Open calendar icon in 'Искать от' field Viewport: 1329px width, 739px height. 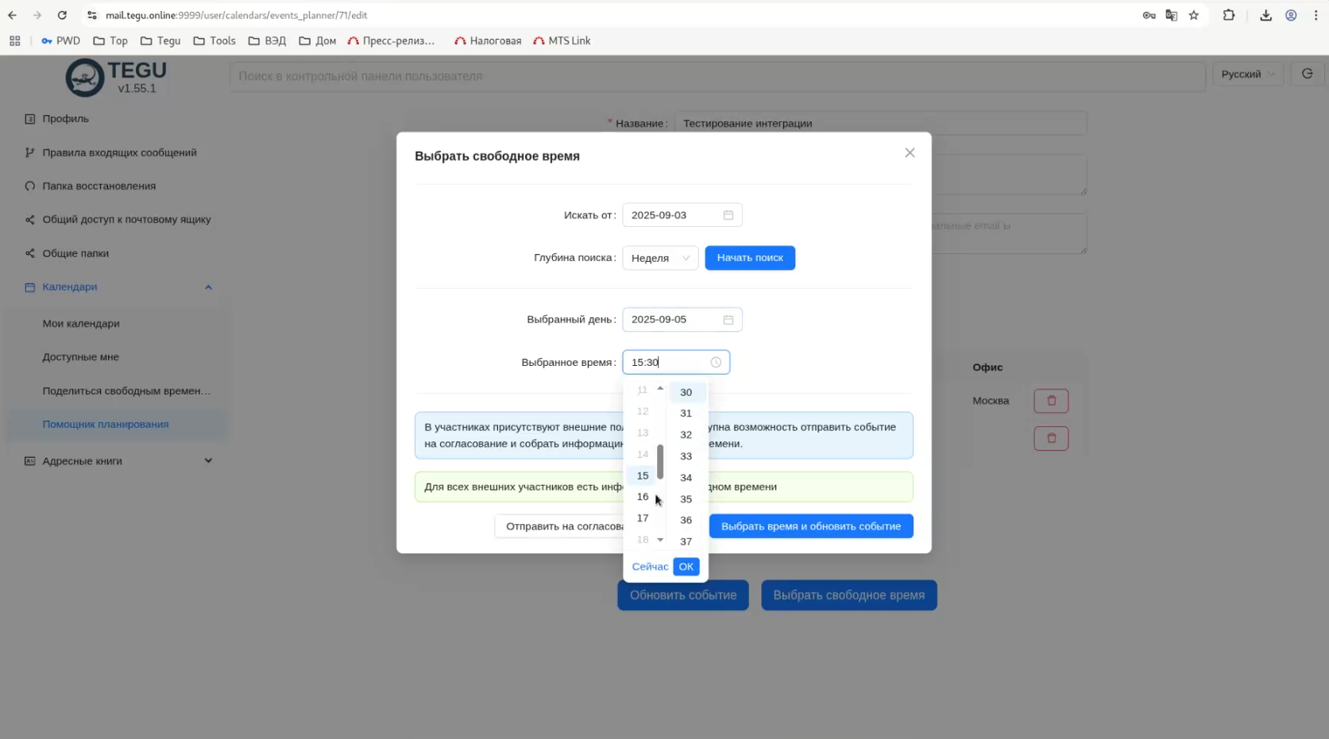(728, 215)
